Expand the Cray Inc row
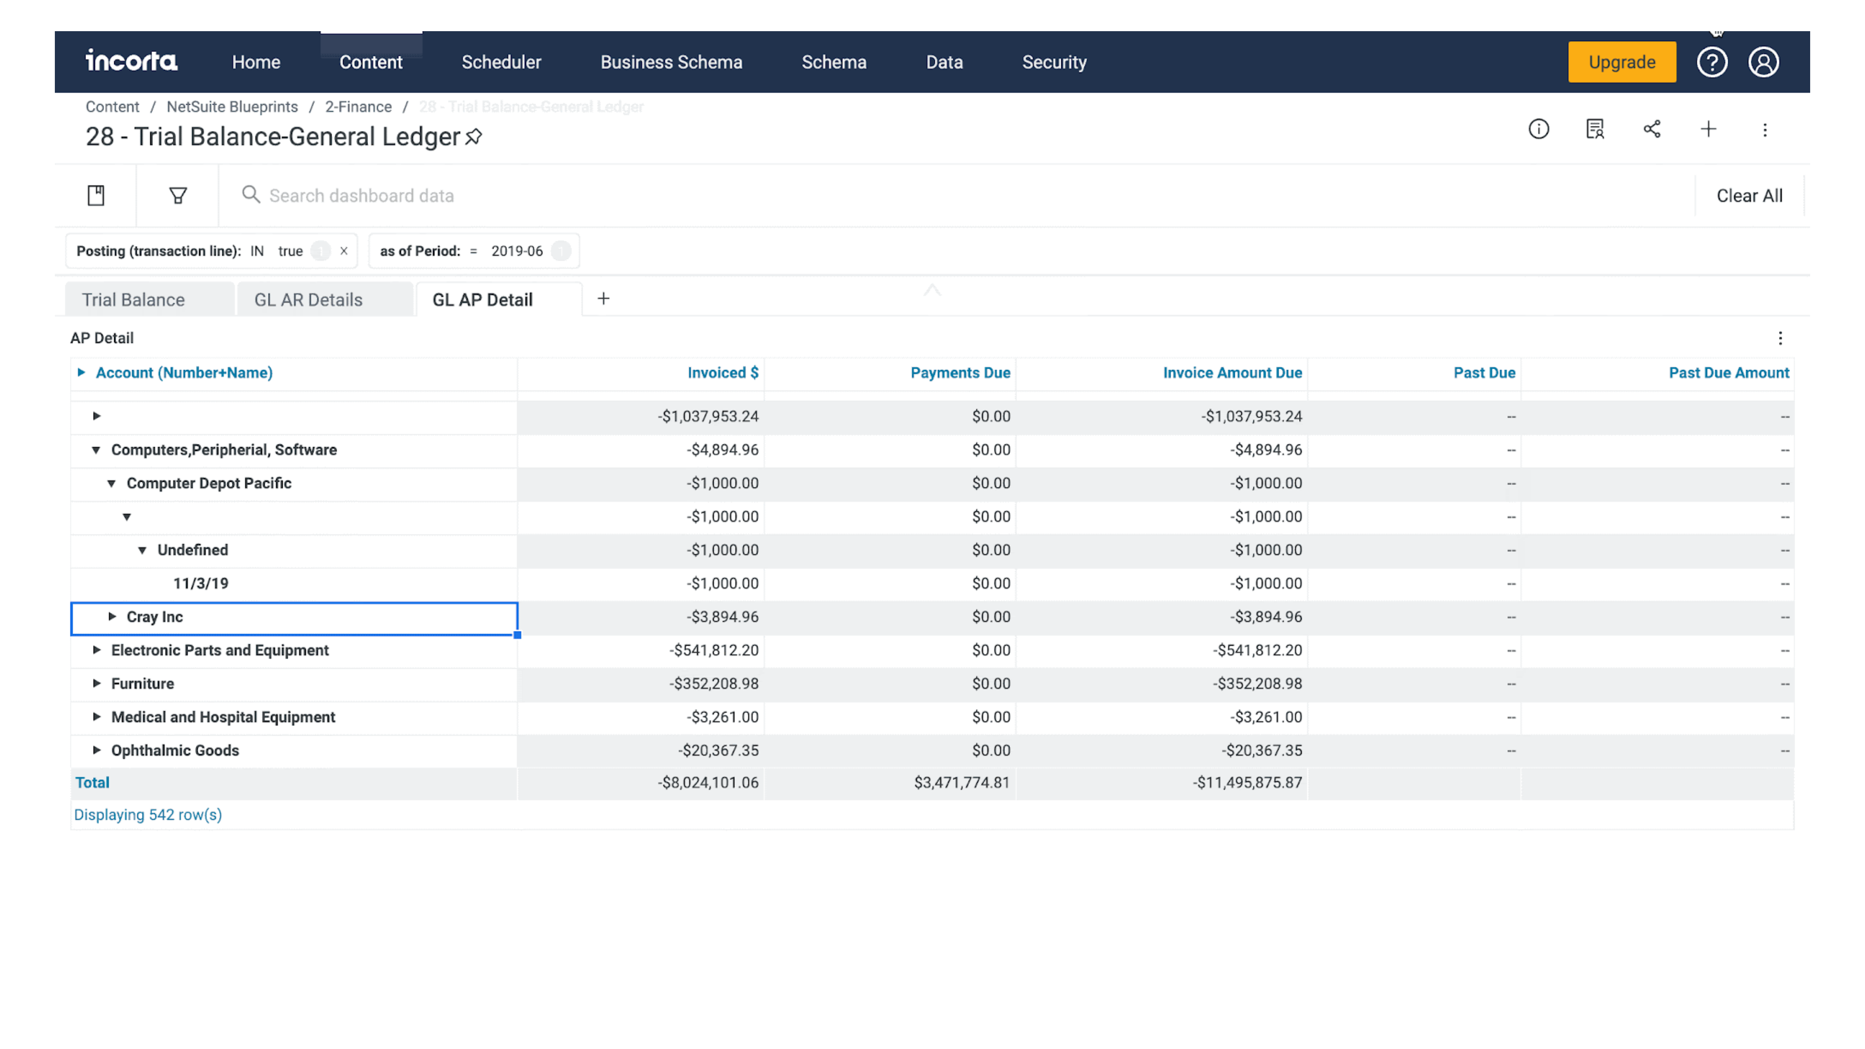 pyautogui.click(x=112, y=616)
